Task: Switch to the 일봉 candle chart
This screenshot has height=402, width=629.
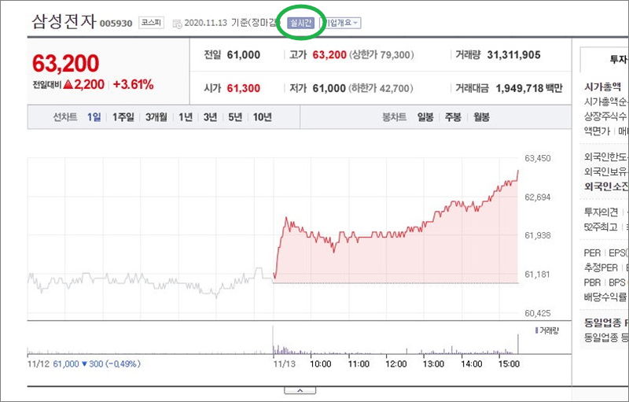Action: click(425, 117)
